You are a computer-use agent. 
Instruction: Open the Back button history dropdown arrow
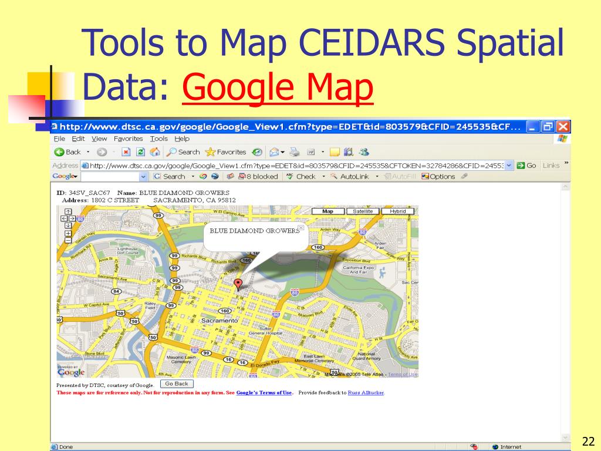pyautogui.click(x=88, y=152)
